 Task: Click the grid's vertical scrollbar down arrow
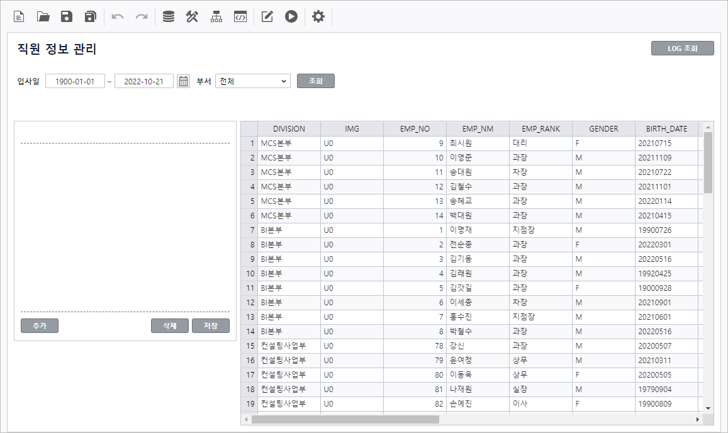pos(708,408)
